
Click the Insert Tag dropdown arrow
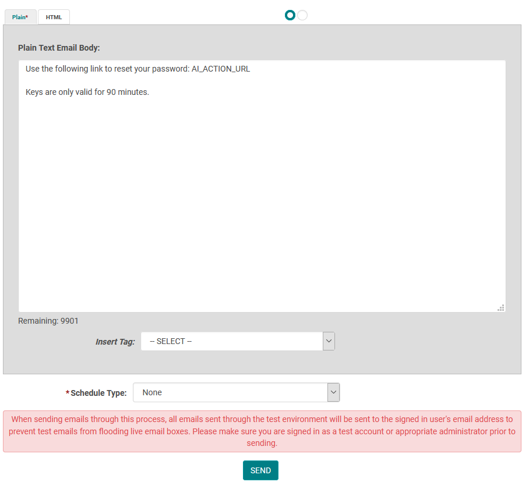[x=329, y=341]
